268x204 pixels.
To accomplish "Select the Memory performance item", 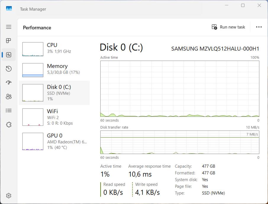I will coord(54,69).
